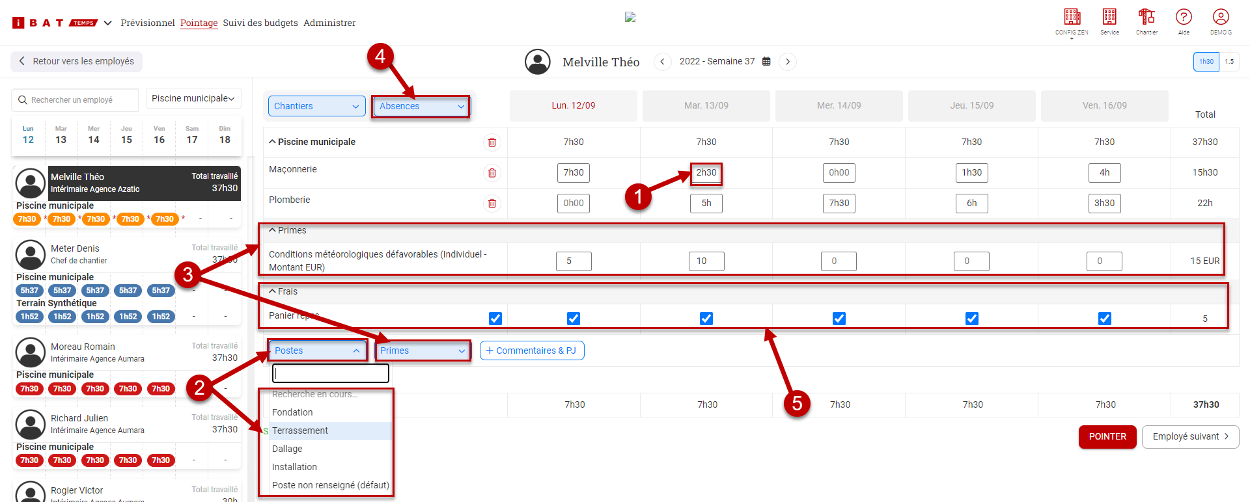Open the CONFIG ZEN building icon
This screenshot has height=502, width=1250.
click(1072, 18)
